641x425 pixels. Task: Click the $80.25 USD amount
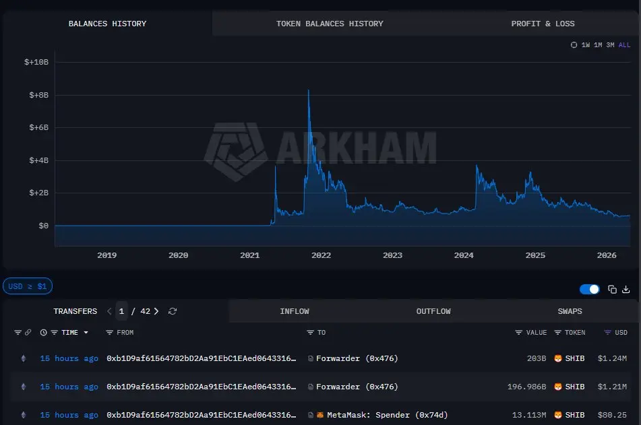(x=612, y=415)
